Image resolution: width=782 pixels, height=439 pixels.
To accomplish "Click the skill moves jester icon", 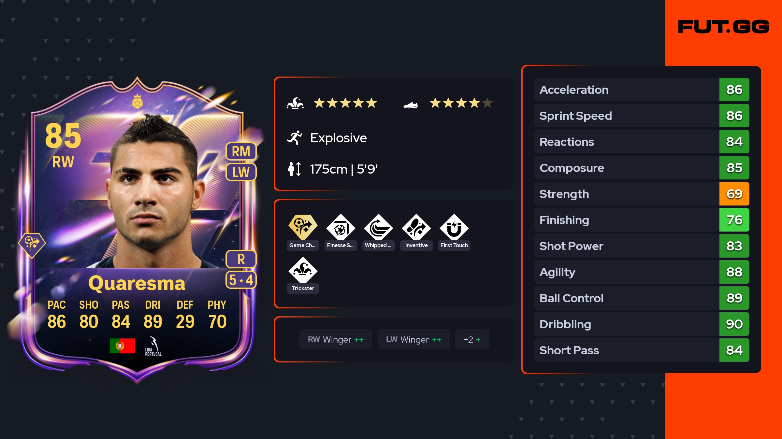I will coord(295,103).
